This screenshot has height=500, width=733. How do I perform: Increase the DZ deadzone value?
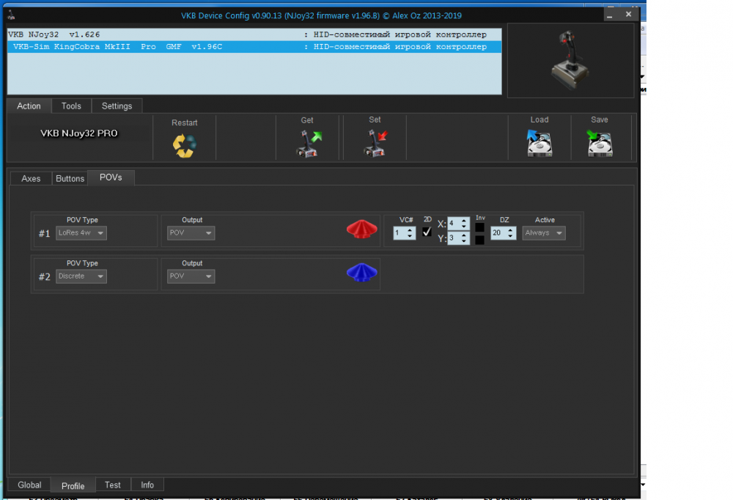510,229
